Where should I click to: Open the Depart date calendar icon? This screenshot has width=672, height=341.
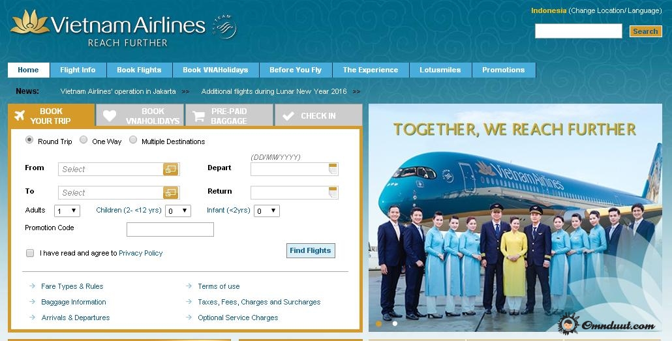pos(333,169)
